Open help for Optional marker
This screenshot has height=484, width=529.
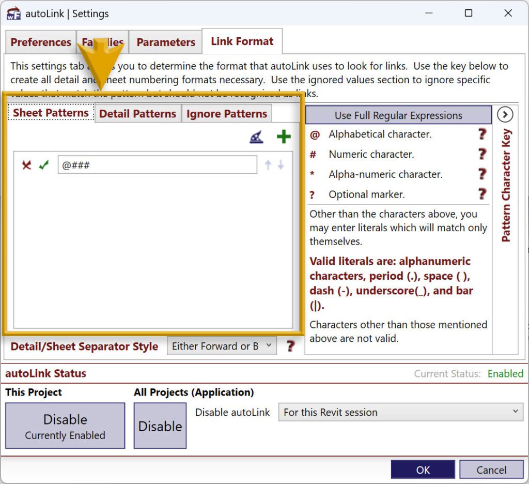point(483,194)
